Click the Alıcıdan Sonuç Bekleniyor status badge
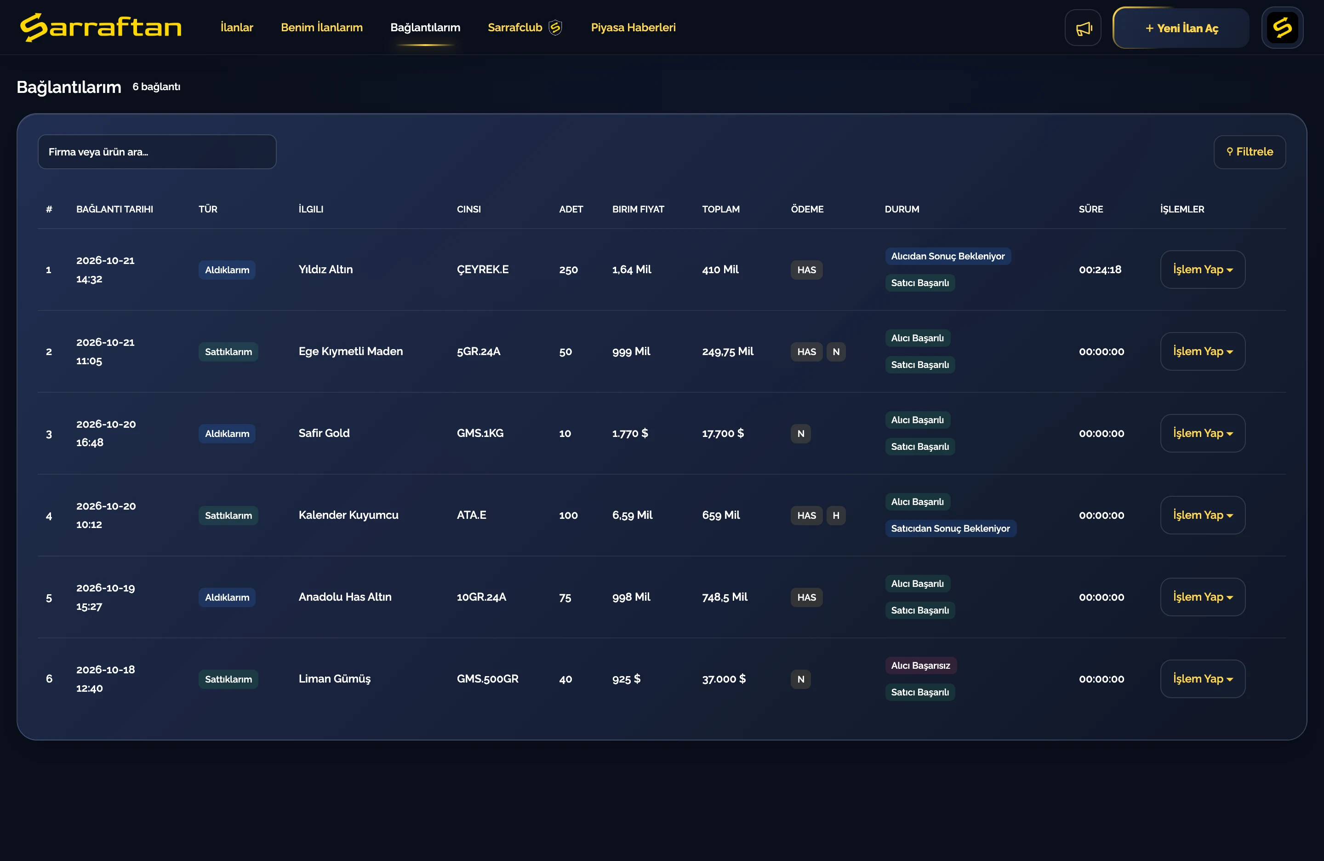Viewport: 1324px width, 861px height. (947, 256)
